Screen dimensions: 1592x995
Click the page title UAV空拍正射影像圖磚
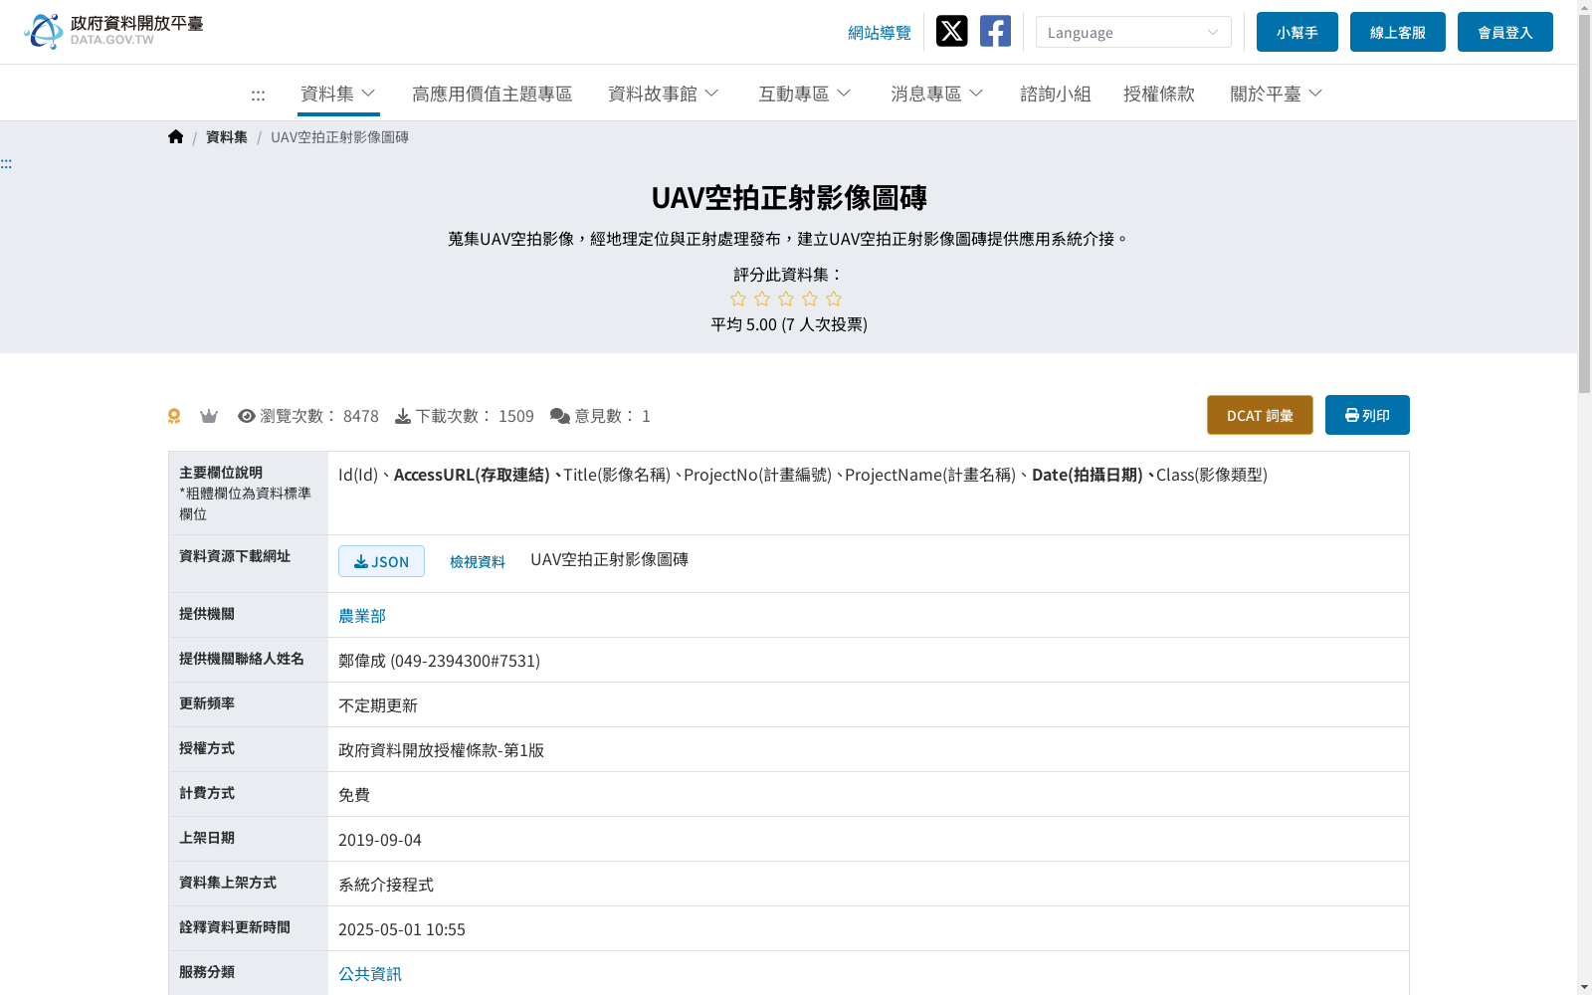789,198
